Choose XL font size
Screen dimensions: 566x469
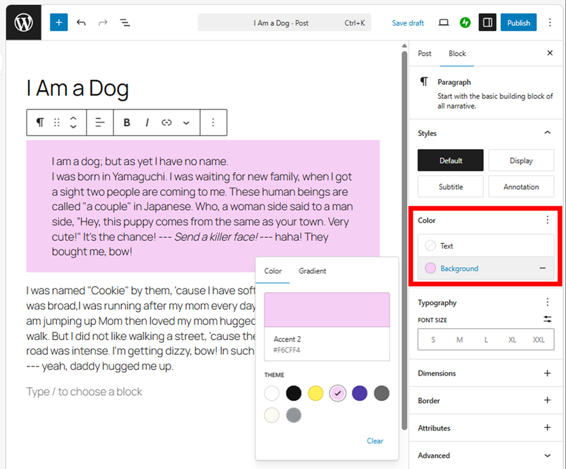click(x=512, y=340)
